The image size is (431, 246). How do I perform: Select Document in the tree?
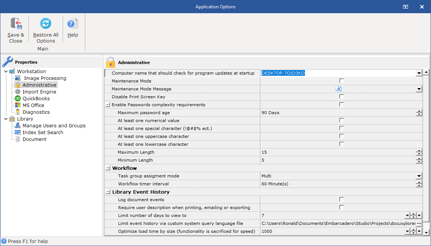point(34,139)
